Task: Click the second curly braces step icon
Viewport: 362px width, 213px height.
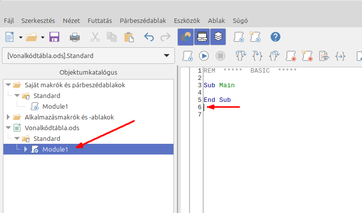Action: coord(257,56)
